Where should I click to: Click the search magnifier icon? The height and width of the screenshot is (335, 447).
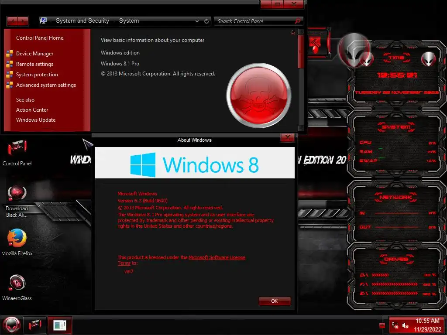pyautogui.click(x=298, y=21)
